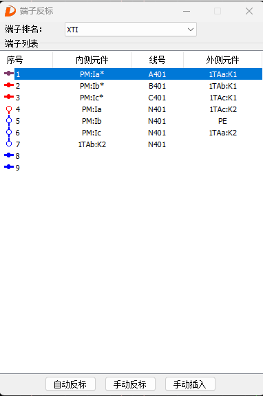Click the 手动插入 button
Viewport: 263px width, 396px height.
pyautogui.click(x=190, y=384)
